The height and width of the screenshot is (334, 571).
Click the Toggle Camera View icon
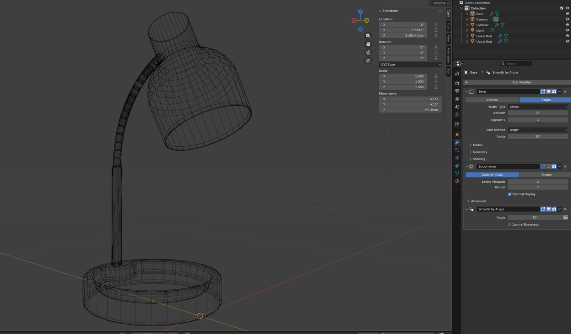(x=368, y=52)
